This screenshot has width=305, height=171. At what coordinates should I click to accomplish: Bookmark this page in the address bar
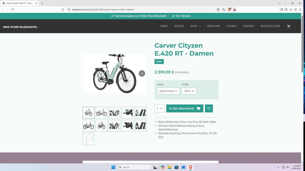[63, 9]
